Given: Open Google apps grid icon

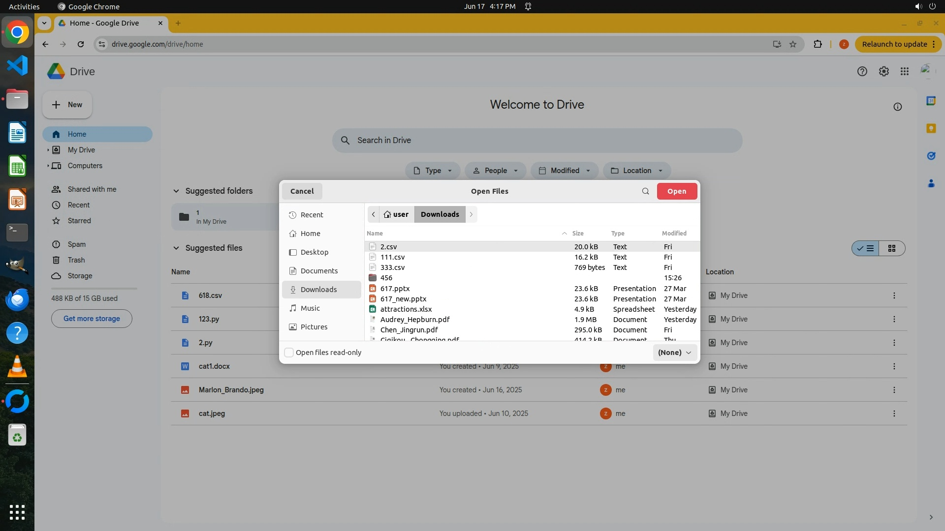Looking at the screenshot, I should point(904,72).
